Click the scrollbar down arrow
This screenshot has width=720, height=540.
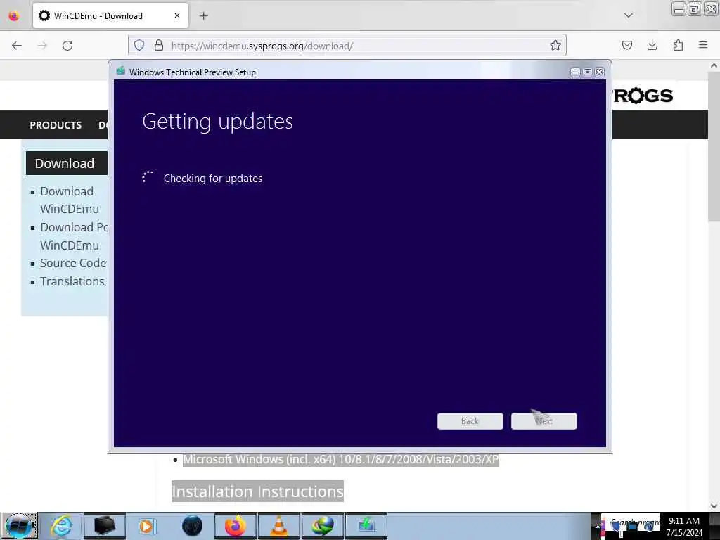714,506
